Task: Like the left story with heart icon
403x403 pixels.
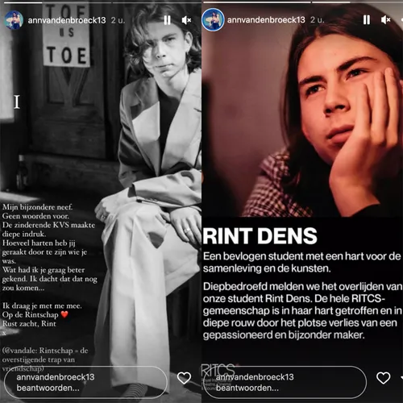Action: pyautogui.click(x=184, y=378)
